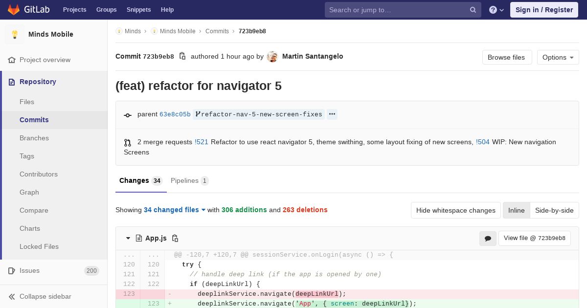Click the Minds Mobile lightbulb avatar
The image size is (587, 308).
click(15, 34)
